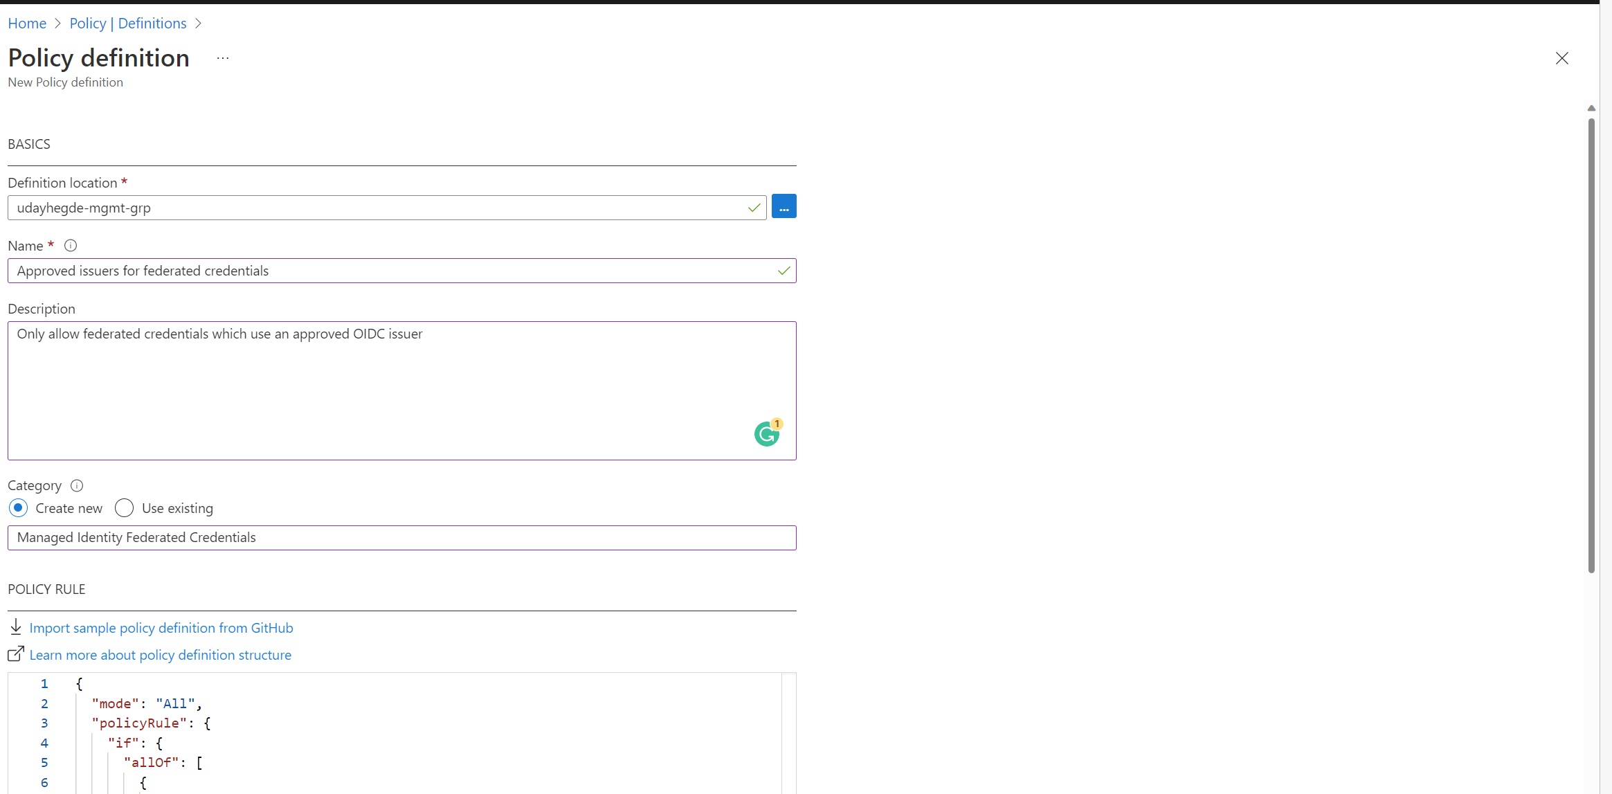This screenshot has height=794, width=1612.
Task: Click the browse icon for Definition location
Action: tap(784, 207)
